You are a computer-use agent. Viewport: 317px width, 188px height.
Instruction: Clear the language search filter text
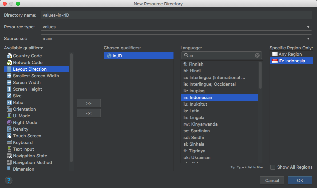click(257, 55)
